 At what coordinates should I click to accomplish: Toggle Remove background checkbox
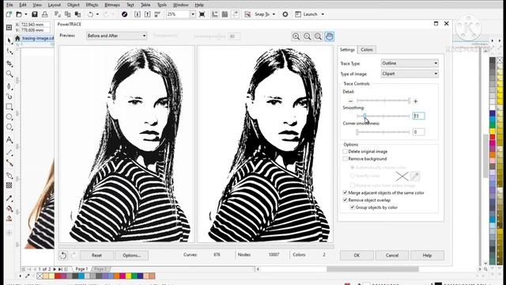[345, 158]
